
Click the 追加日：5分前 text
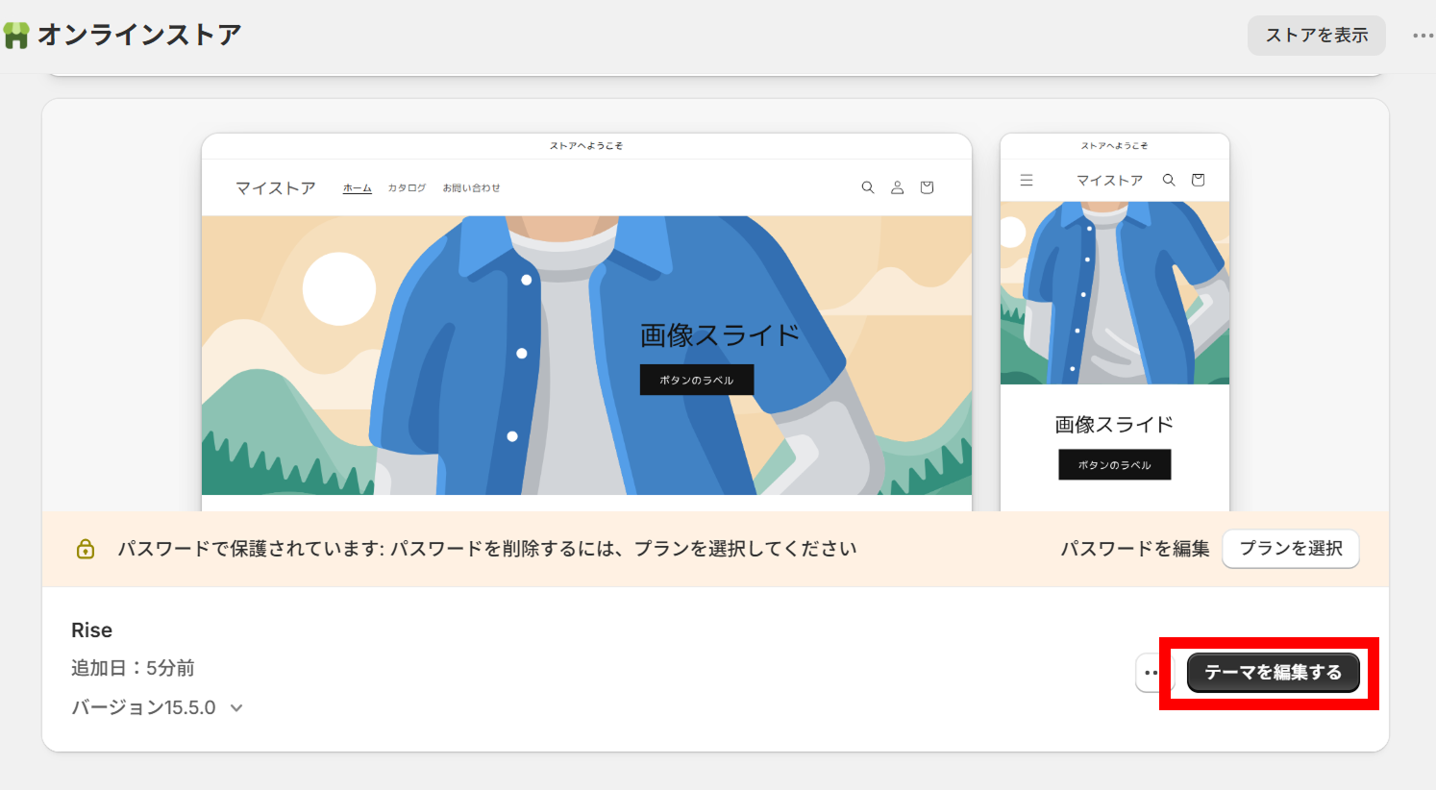[133, 668]
